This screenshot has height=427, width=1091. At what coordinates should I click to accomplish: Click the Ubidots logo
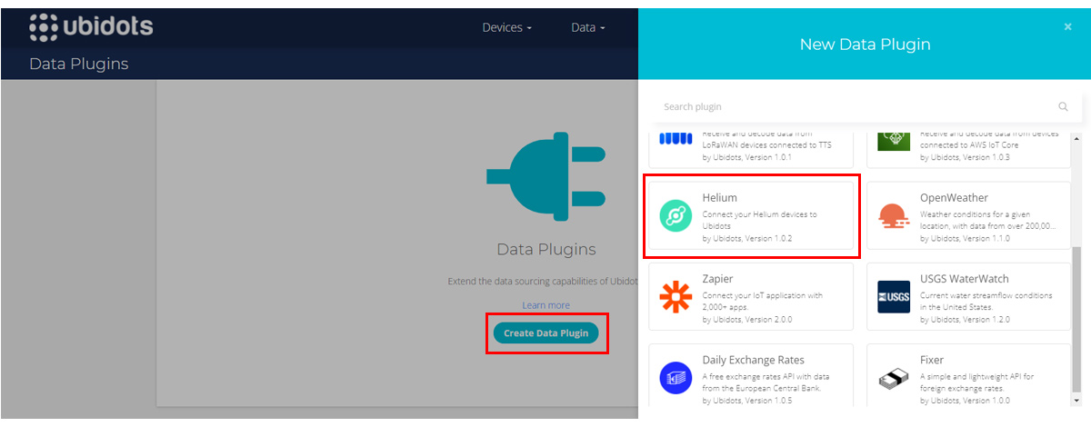(x=91, y=27)
